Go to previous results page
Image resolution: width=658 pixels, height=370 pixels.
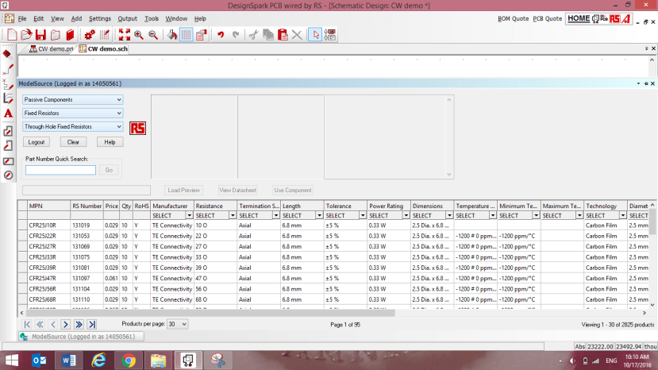point(53,324)
